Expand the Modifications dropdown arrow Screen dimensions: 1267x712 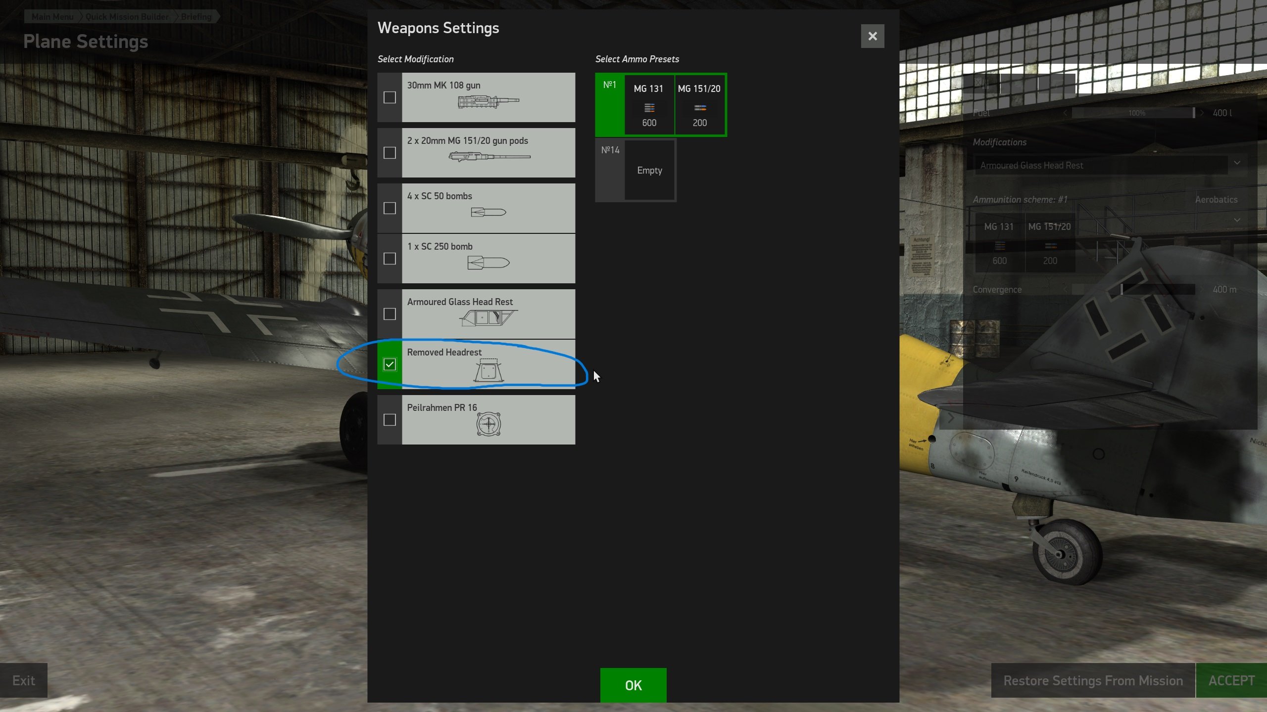tap(1237, 163)
